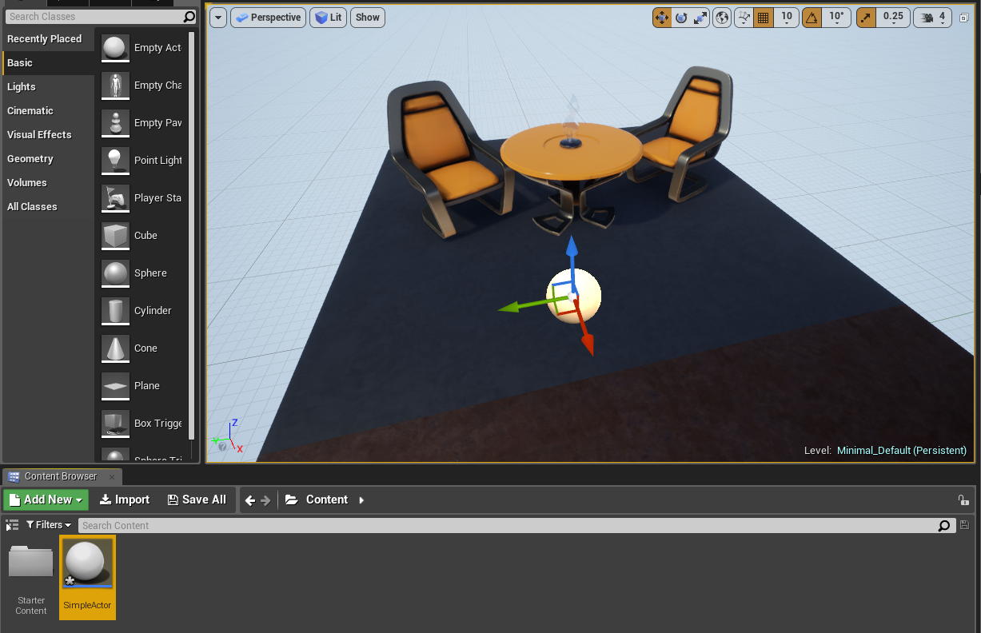Select the Geometry category in Place Actors
The image size is (981, 633).
(x=30, y=159)
